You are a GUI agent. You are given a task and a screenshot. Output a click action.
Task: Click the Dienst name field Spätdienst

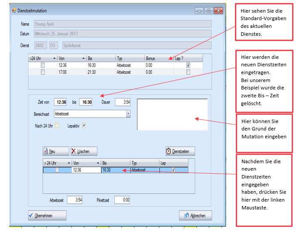click(137, 45)
